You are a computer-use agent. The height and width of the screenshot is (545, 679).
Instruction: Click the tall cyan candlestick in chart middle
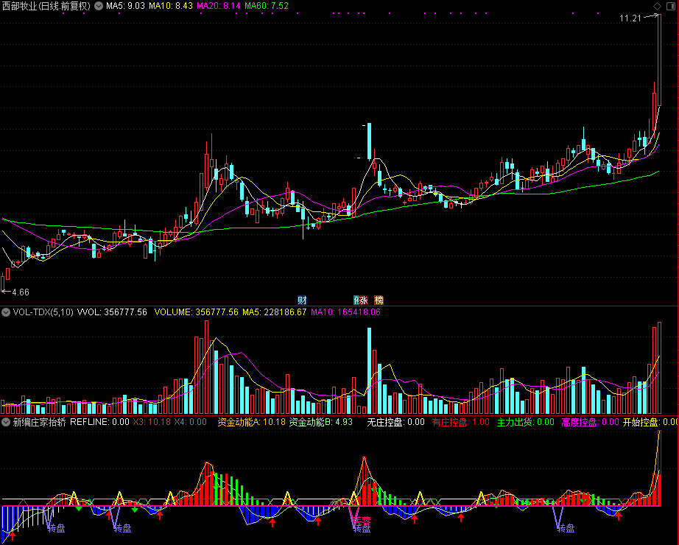pyautogui.click(x=370, y=141)
